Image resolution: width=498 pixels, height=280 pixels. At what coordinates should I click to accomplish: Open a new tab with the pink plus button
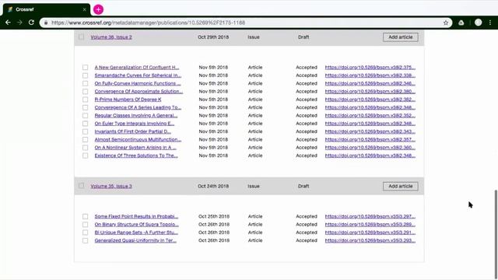click(x=99, y=9)
